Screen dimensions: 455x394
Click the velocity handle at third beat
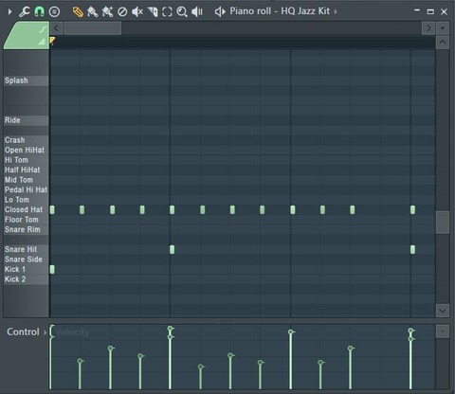[291, 331]
